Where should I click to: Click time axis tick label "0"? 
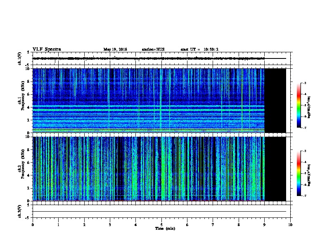click(x=33, y=225)
